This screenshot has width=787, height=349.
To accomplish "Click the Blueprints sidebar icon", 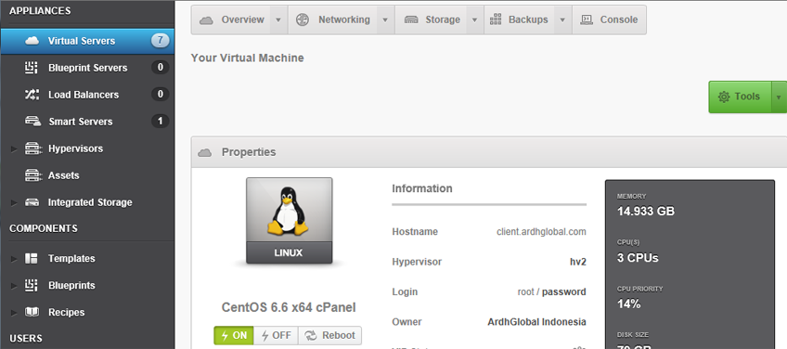I will pyautogui.click(x=32, y=285).
